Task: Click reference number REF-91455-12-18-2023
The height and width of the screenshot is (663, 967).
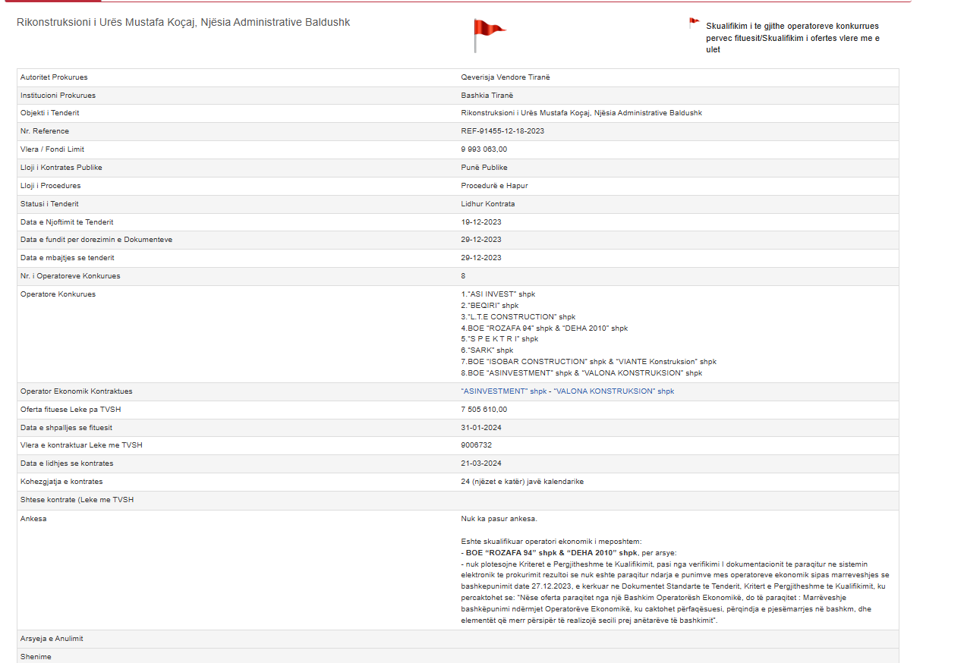Action: click(502, 131)
